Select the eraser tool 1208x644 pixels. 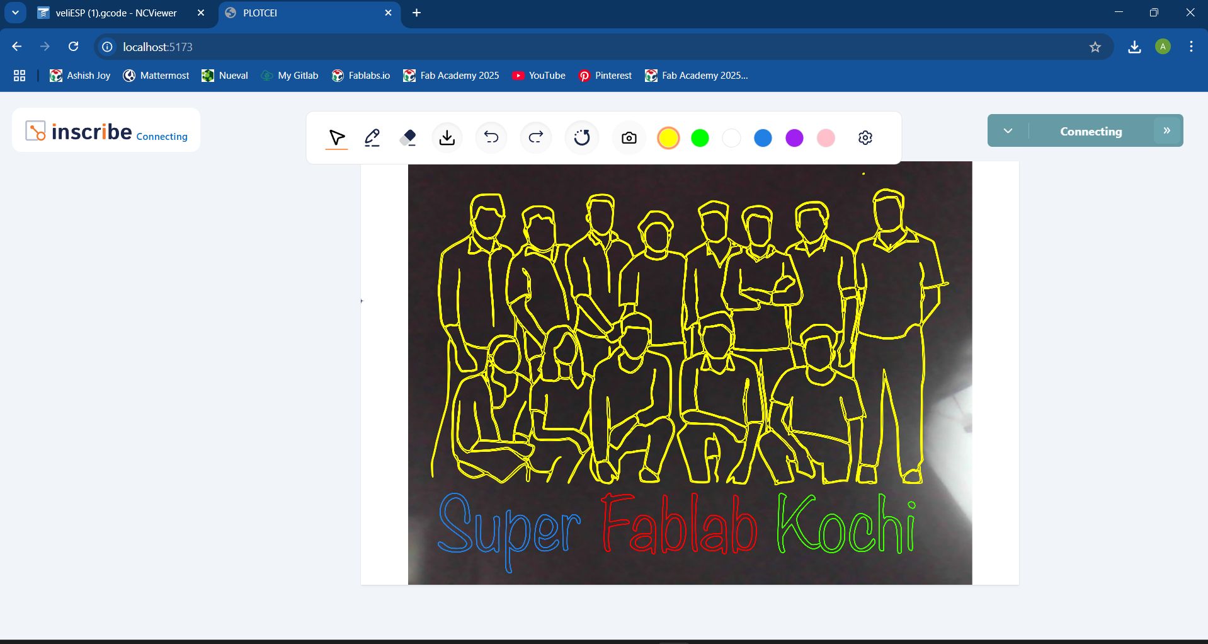tap(408, 137)
